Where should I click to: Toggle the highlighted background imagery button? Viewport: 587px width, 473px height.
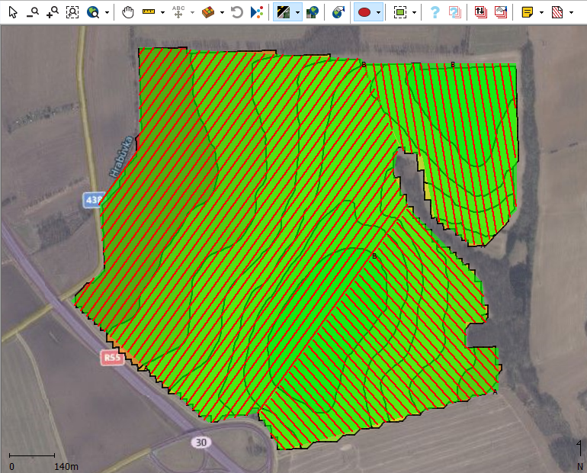coord(284,12)
